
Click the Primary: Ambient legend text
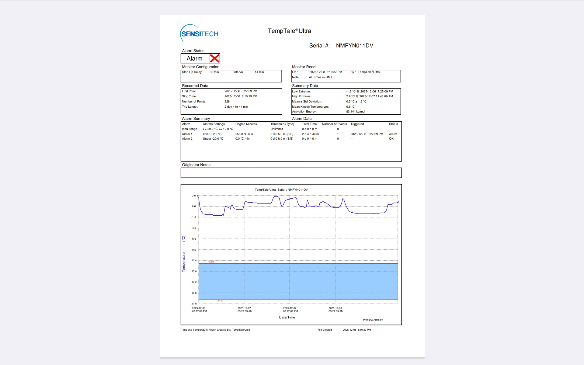point(373,320)
